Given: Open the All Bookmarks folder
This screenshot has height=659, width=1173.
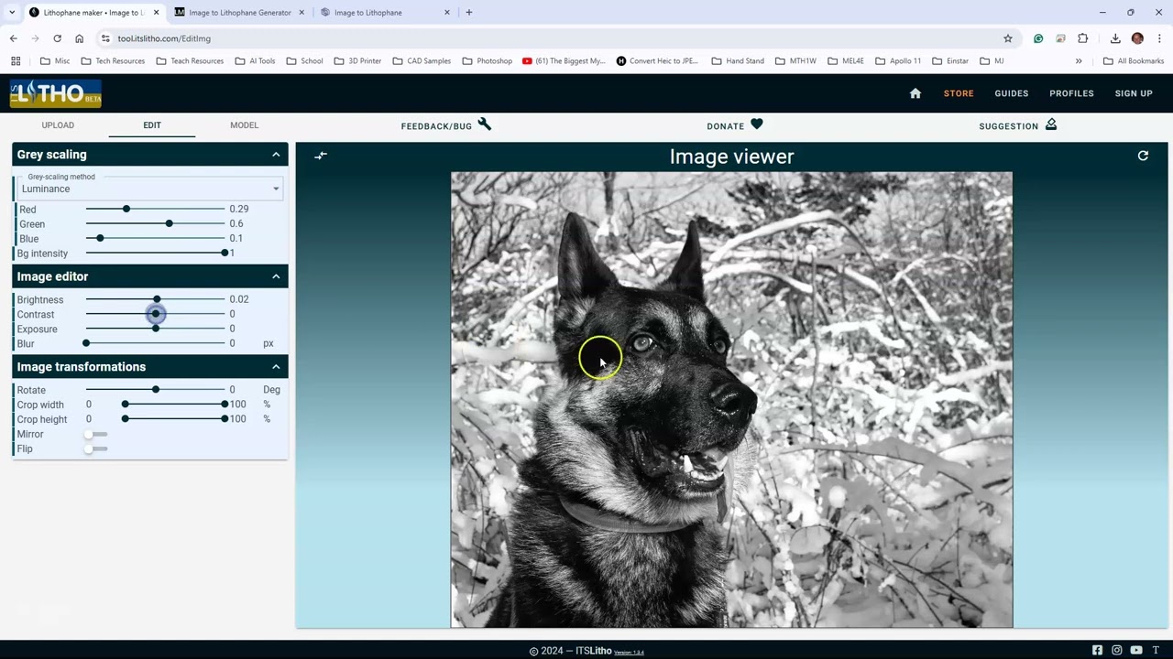Looking at the screenshot, I should [1133, 61].
